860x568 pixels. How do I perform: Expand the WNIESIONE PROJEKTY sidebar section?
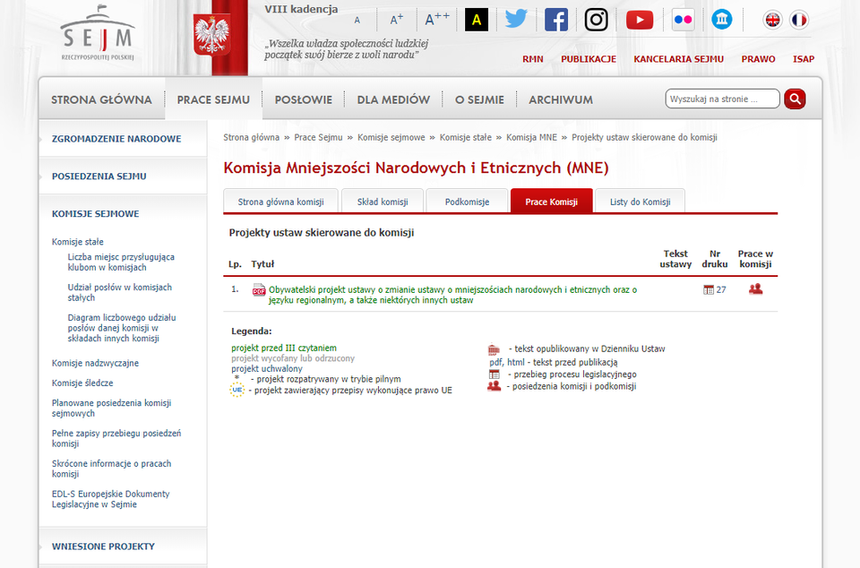point(103,546)
